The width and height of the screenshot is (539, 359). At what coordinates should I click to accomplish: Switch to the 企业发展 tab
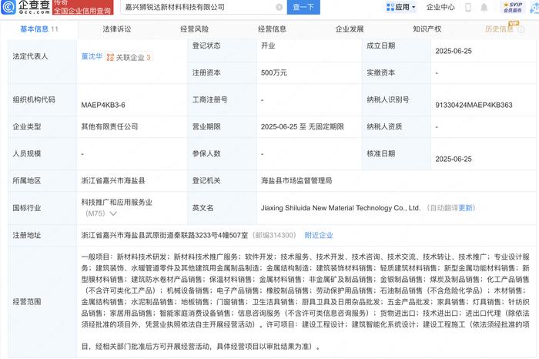350,29
